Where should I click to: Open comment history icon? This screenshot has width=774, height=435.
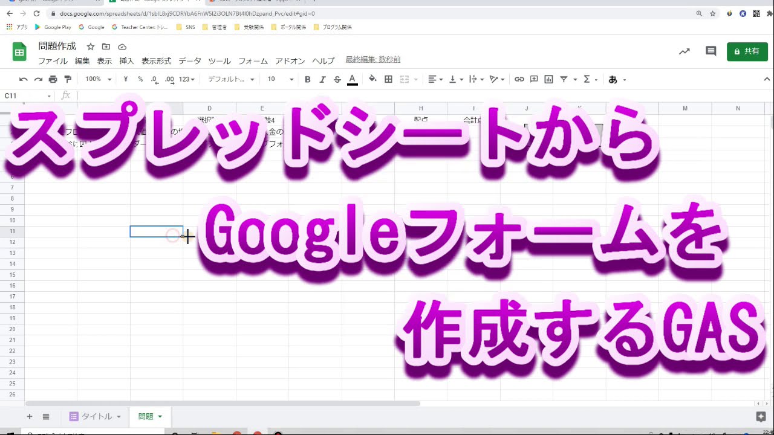click(x=711, y=51)
